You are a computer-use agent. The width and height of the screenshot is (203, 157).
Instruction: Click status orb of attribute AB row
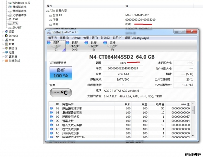tap(51, 129)
